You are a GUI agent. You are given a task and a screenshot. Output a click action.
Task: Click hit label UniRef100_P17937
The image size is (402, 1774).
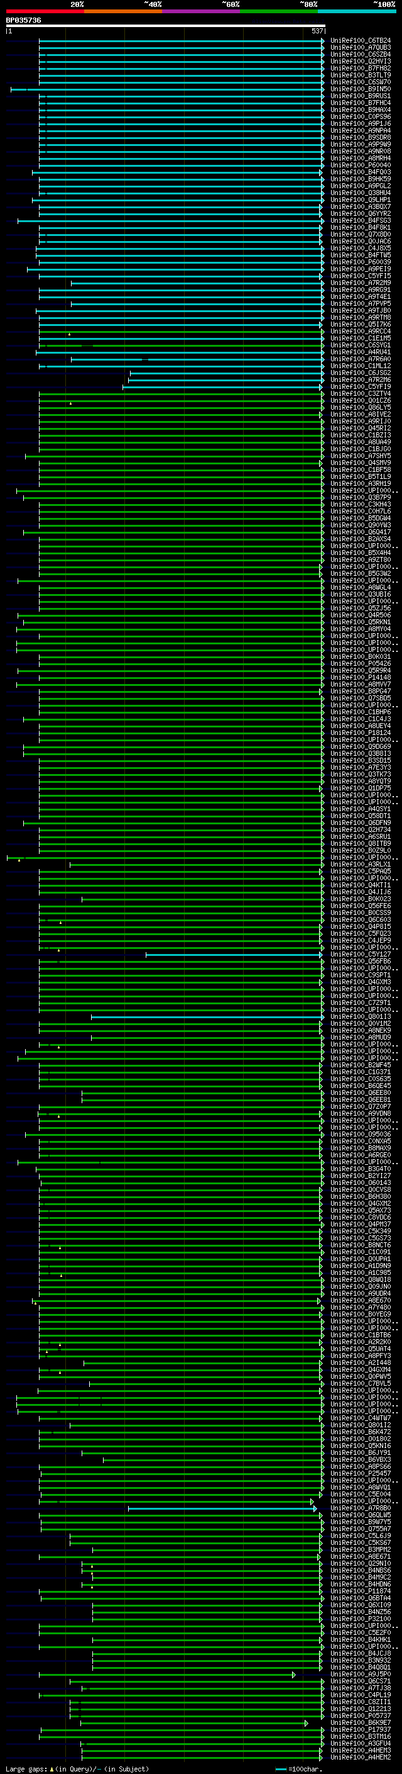coord(361,1729)
